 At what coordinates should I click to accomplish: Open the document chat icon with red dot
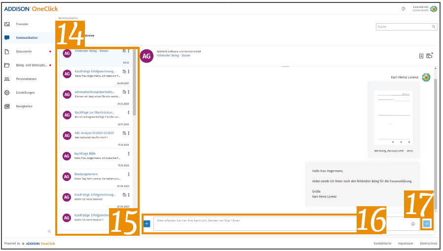(430, 56)
